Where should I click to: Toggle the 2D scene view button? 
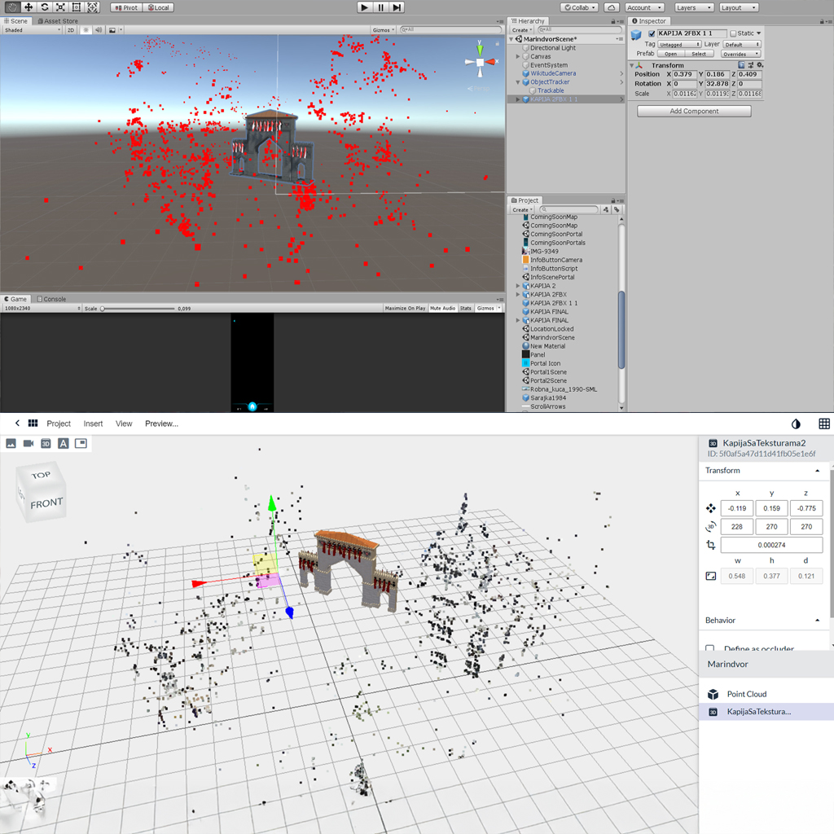(x=71, y=30)
